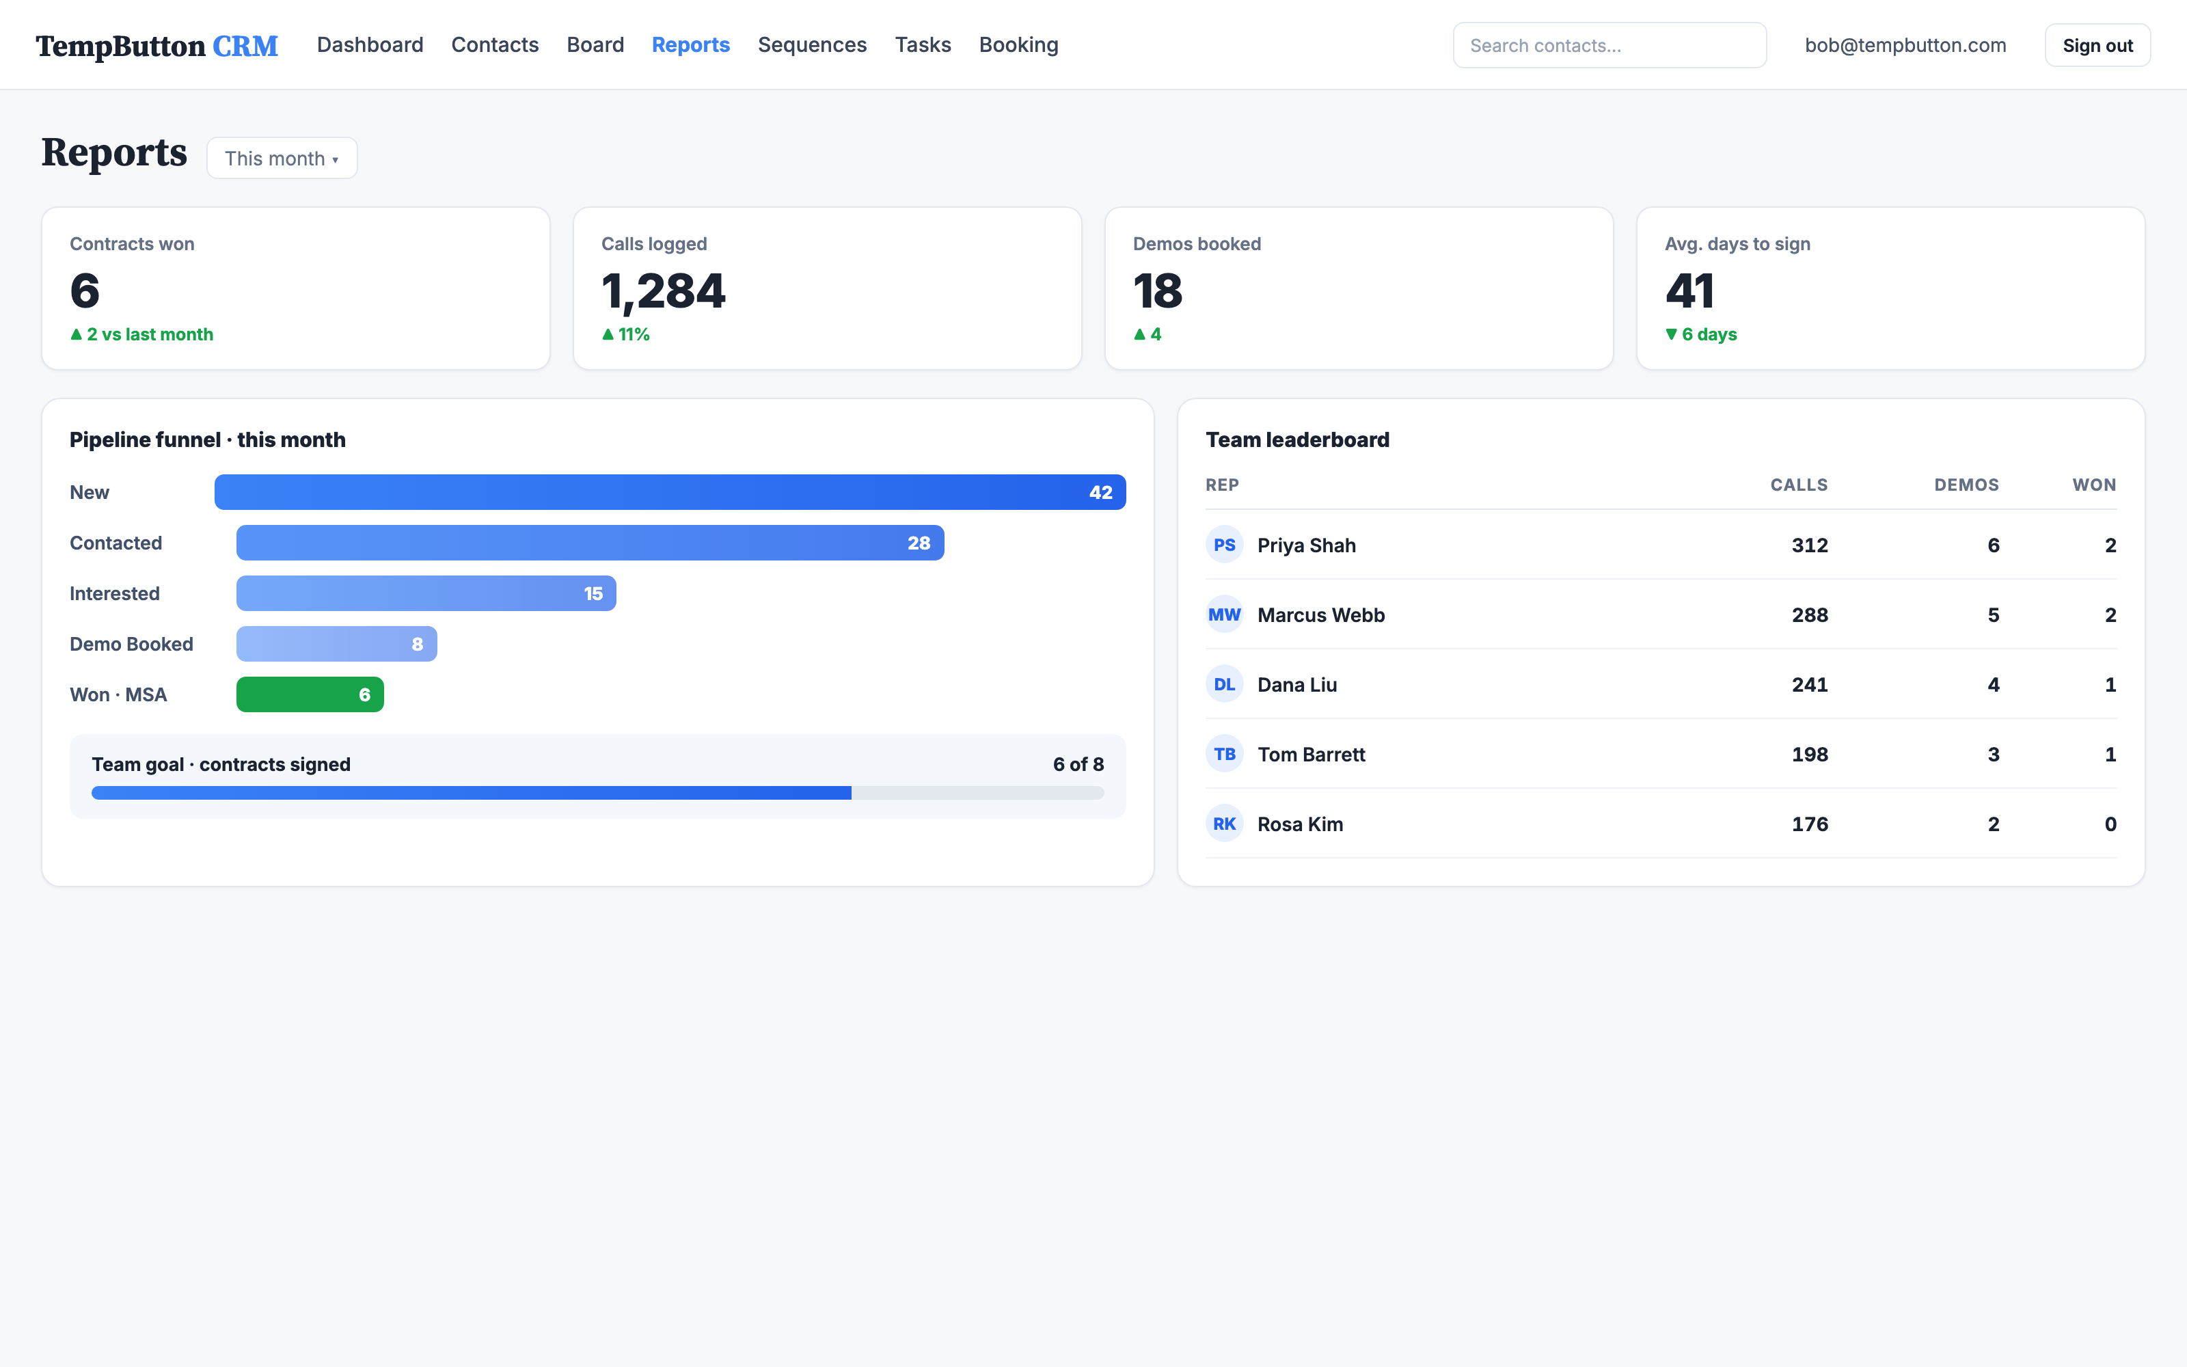
Task: Navigate to Tasks
Action: (x=923, y=45)
